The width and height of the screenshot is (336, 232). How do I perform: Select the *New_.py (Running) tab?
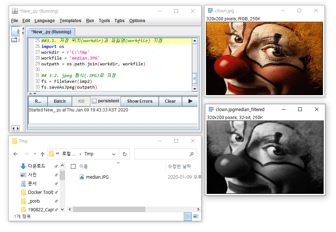51,32
